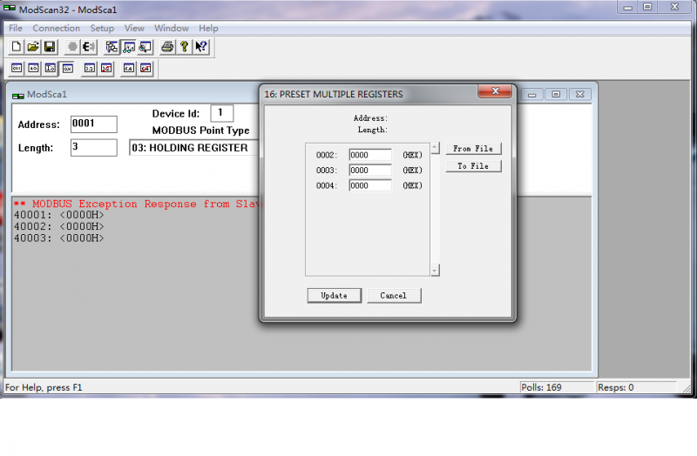Open the Window menu
This screenshot has width=697, height=456.
171,29
